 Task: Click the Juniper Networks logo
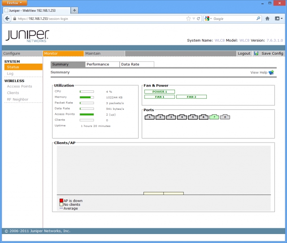pyautogui.click(x=27, y=36)
